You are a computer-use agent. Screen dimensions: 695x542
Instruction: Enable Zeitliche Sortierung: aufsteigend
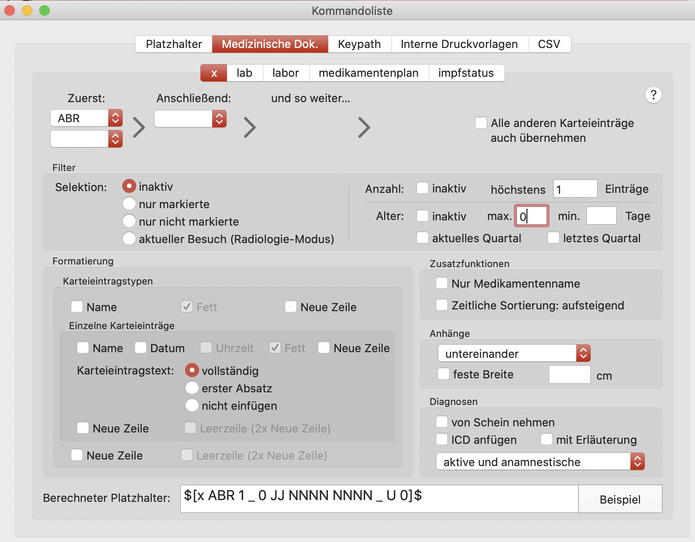(x=442, y=305)
